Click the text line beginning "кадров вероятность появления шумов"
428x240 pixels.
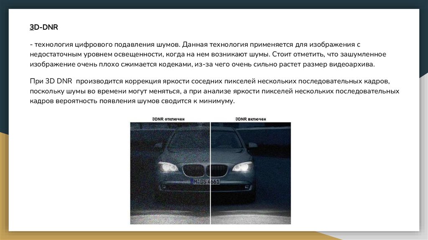coord(132,101)
